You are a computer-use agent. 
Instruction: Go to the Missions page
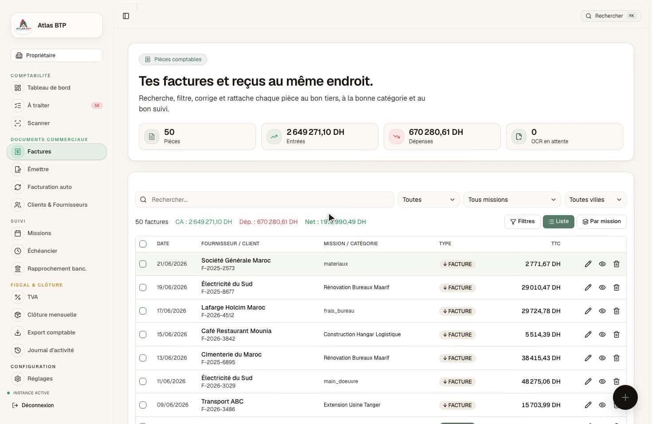point(57,233)
